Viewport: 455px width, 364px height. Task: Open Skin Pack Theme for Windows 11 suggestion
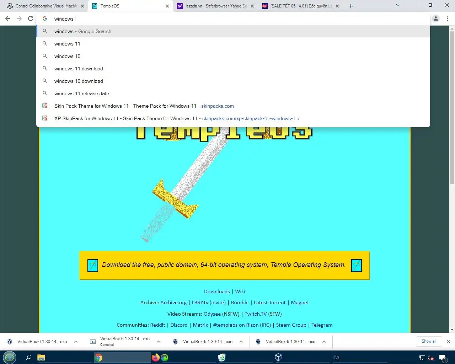(233, 106)
